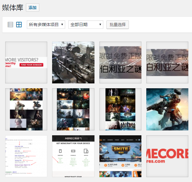This screenshot has width=192, height=182.
Task: Click the 批量选择 button
Action: coord(118,25)
